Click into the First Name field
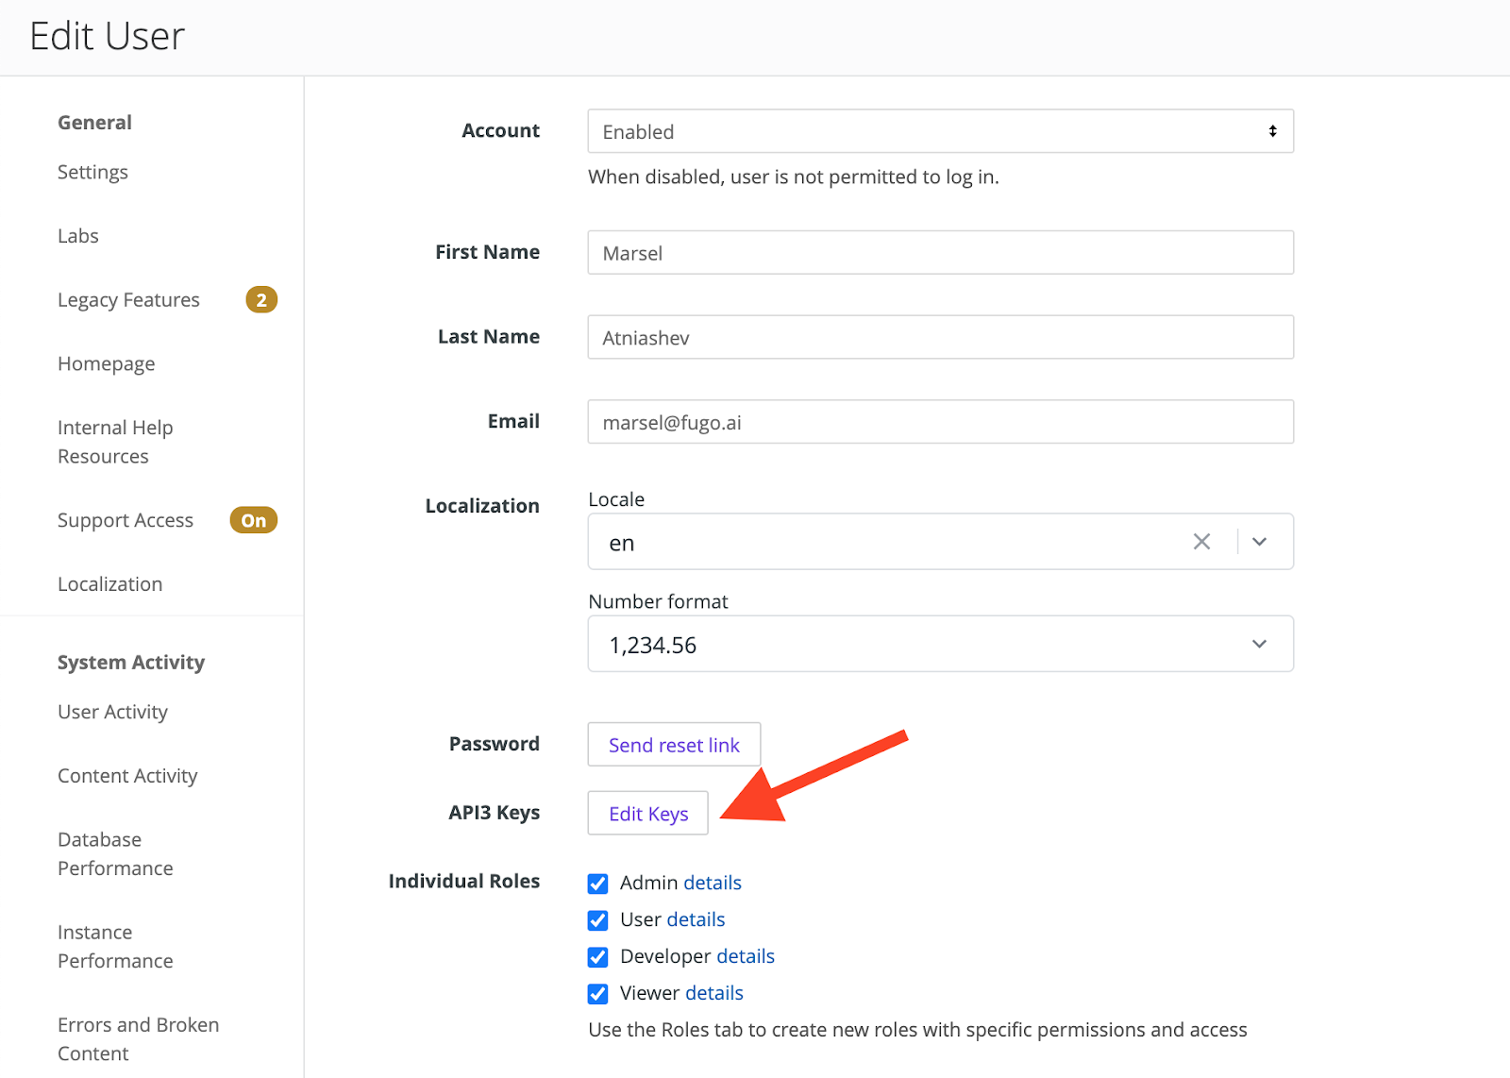This screenshot has width=1510, height=1078. pyautogui.click(x=940, y=253)
